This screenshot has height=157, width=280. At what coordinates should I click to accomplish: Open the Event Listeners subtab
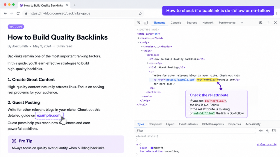188,124
